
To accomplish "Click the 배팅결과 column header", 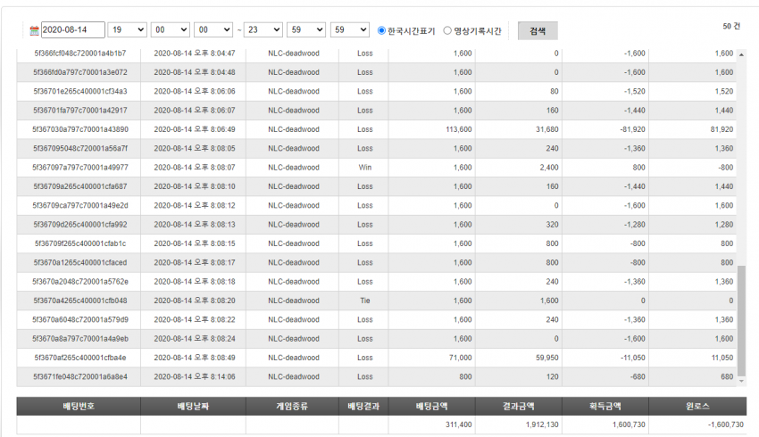I will [363, 406].
